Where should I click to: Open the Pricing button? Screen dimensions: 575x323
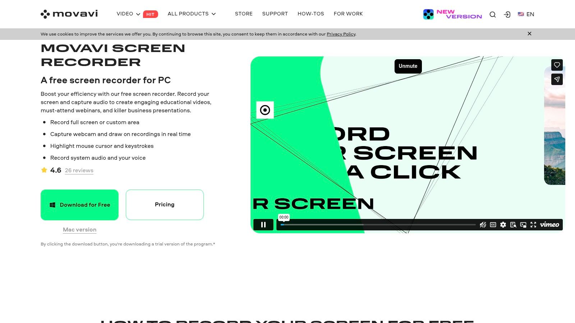[165, 205]
